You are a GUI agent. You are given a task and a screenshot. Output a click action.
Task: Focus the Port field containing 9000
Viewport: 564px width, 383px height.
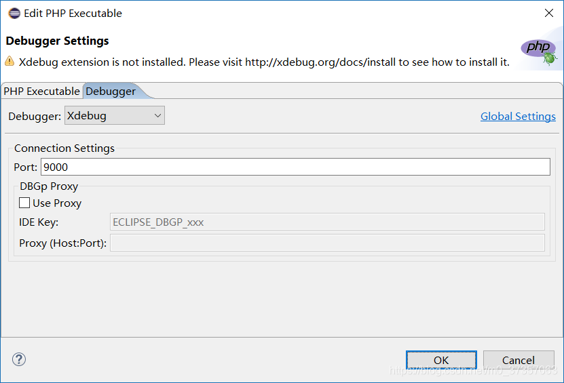tap(295, 167)
